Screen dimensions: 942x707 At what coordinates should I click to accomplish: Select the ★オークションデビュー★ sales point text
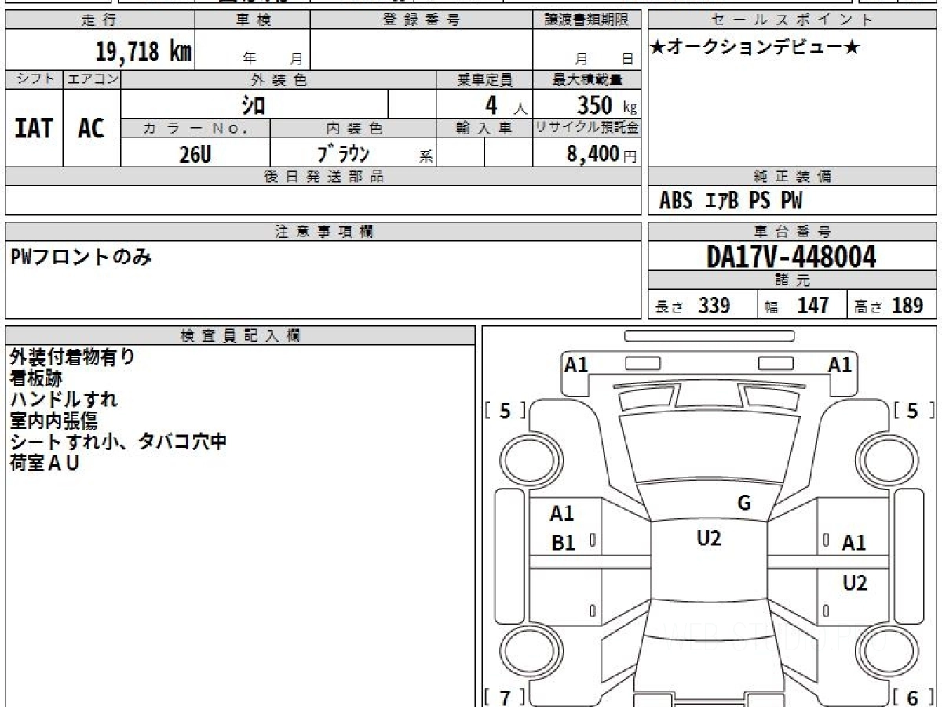click(755, 47)
